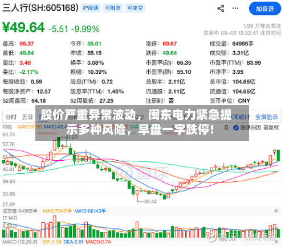Toggle the 涨跌归因 checkbox
Screen dimensions: 285x246
tap(236, 128)
